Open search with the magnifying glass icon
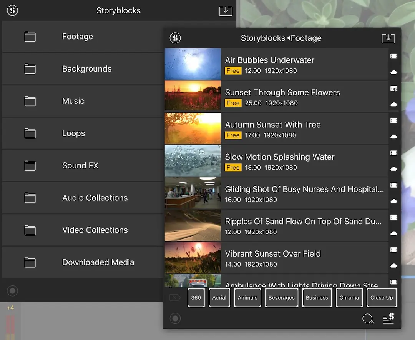 368,318
